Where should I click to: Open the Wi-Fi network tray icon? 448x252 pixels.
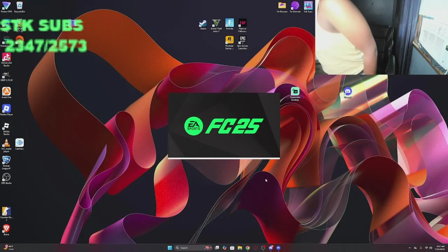click(x=426, y=248)
